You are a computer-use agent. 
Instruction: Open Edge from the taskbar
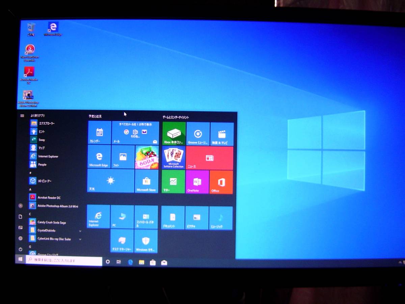130,262
